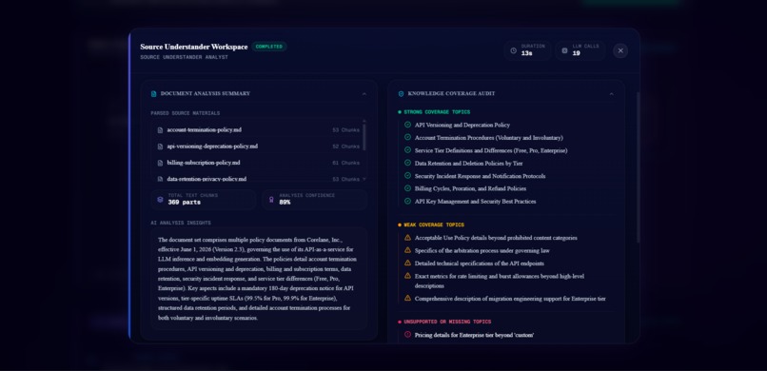767x371 pixels.
Task: Click check icon for Security Incident Response
Action: [407, 175]
